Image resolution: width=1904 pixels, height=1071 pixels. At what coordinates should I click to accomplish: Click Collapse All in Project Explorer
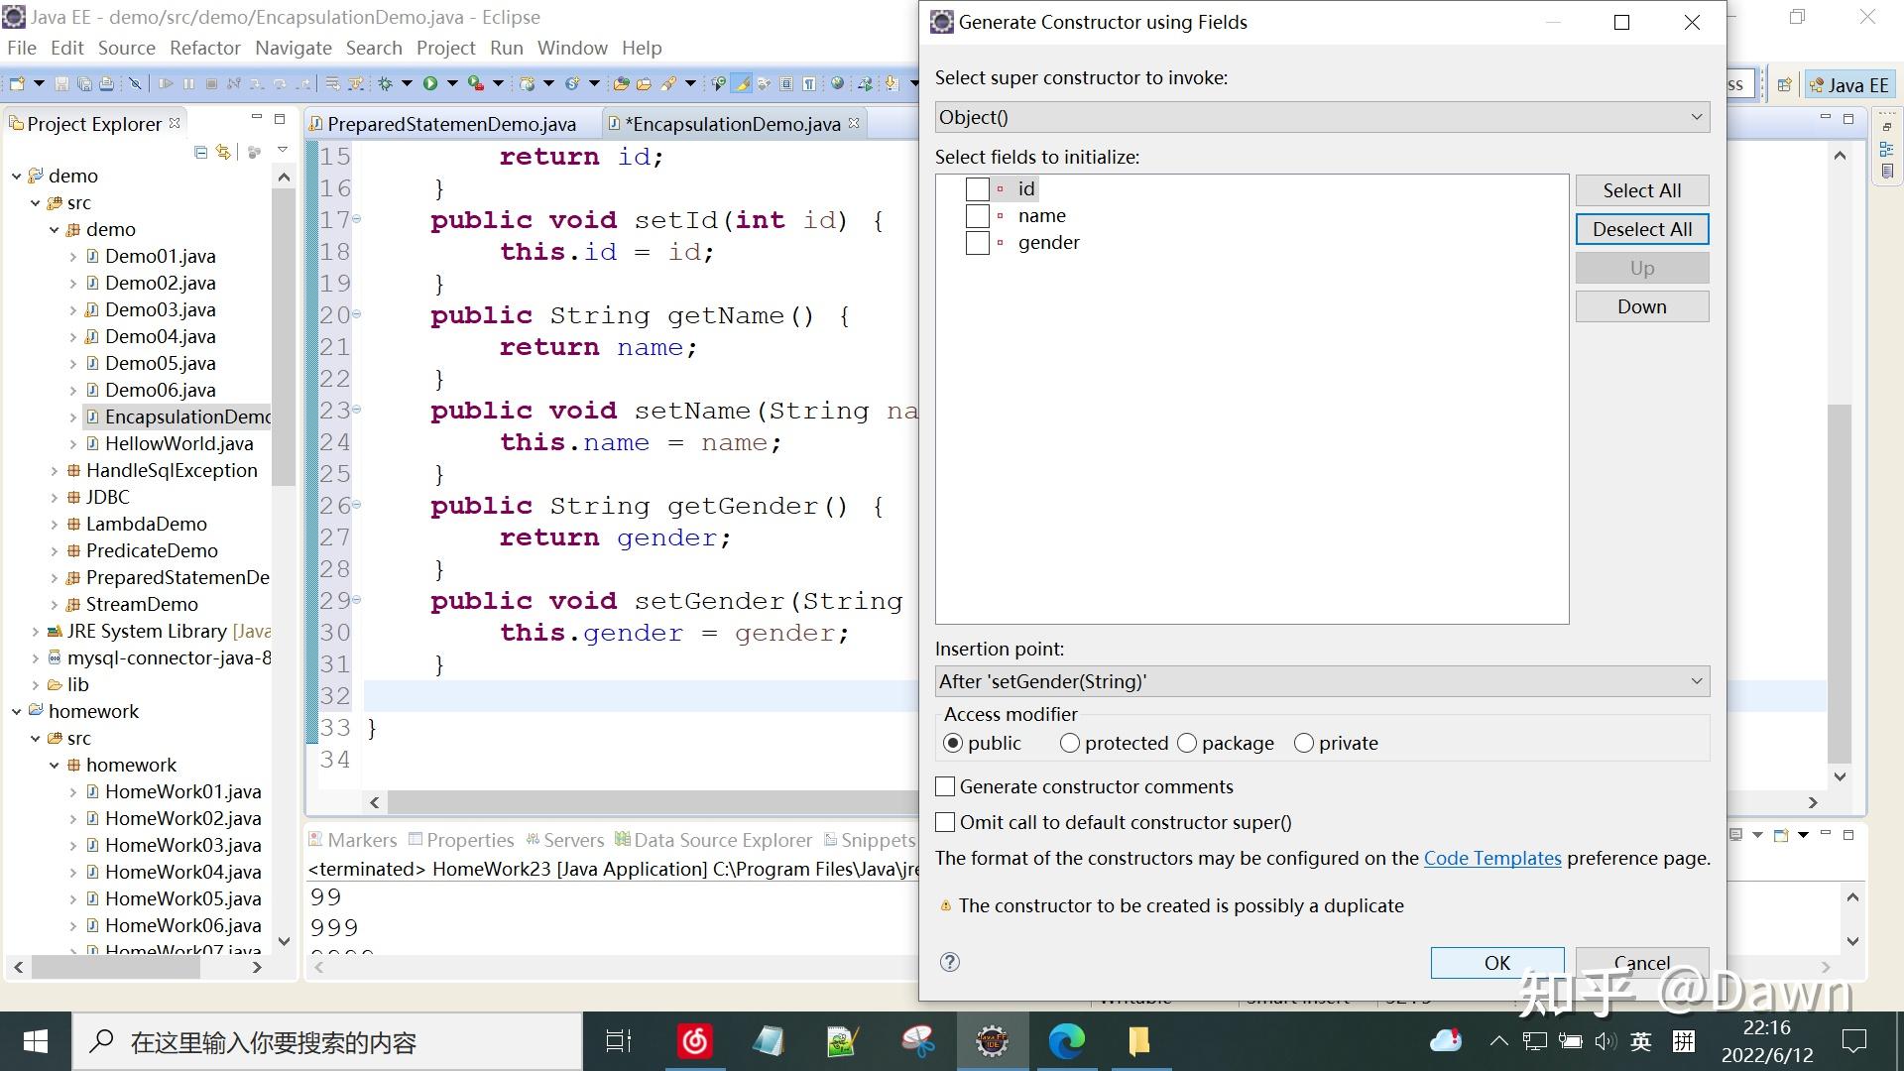(201, 152)
